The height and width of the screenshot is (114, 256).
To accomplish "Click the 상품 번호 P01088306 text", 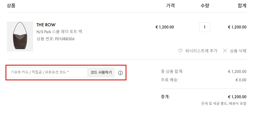I will click(56, 39).
